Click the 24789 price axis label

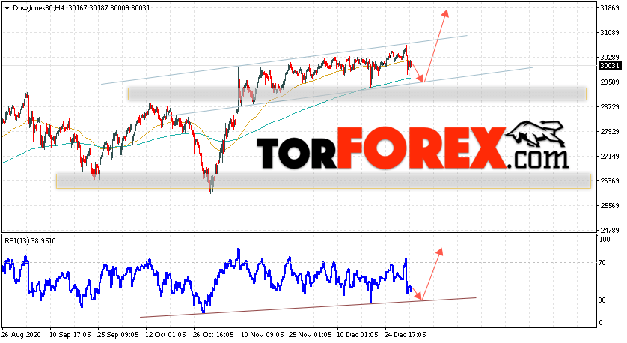pos(610,231)
